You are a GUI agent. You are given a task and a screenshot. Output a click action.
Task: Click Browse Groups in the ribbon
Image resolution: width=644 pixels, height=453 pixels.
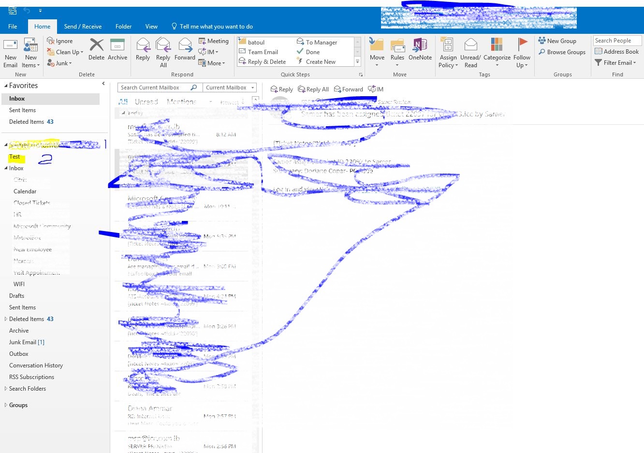point(562,52)
